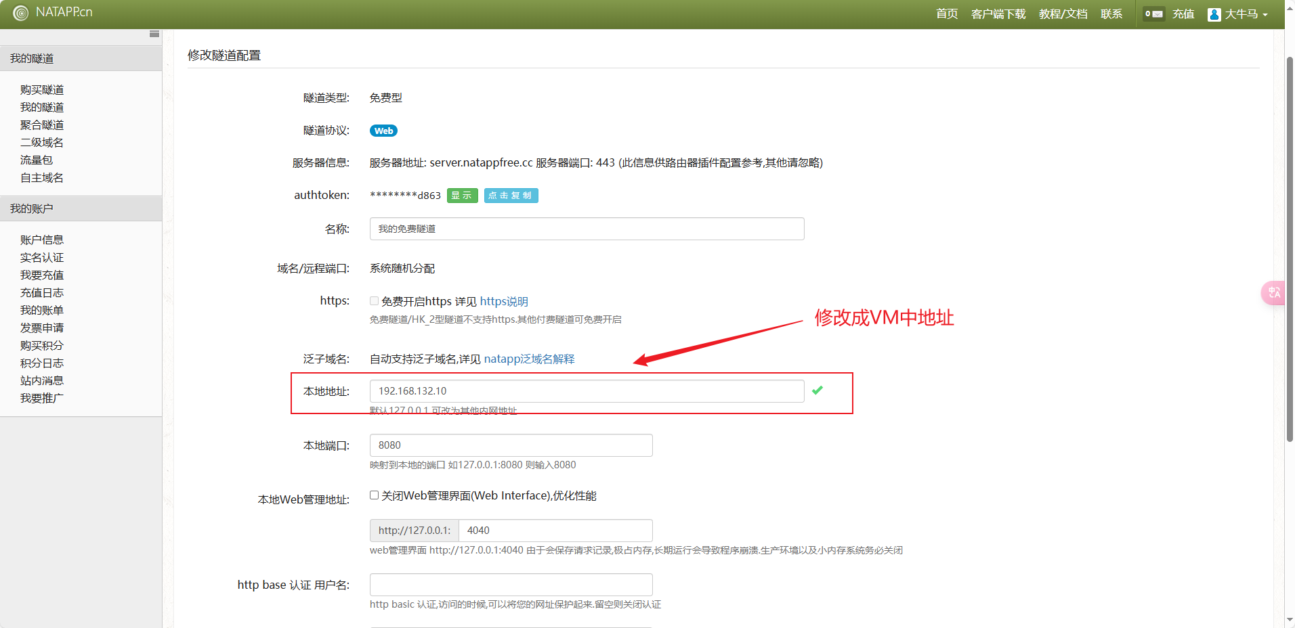Focus the Web管理 port field showing 4040
The width and height of the screenshot is (1295, 628).
coord(555,531)
